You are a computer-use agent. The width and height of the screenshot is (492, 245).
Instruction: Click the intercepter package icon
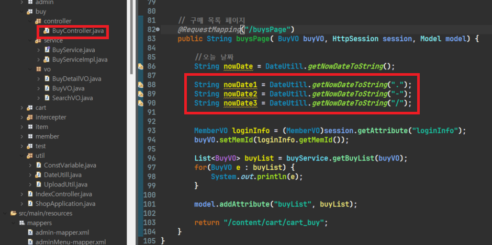pyautogui.click(x=30, y=118)
